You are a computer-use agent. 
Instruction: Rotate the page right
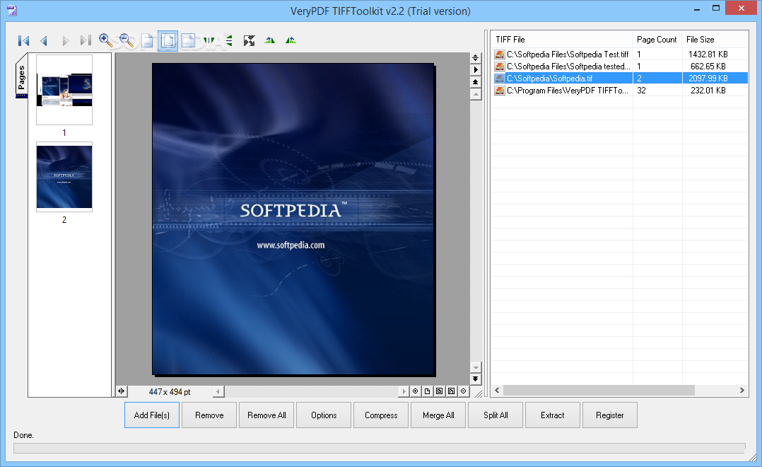click(291, 40)
